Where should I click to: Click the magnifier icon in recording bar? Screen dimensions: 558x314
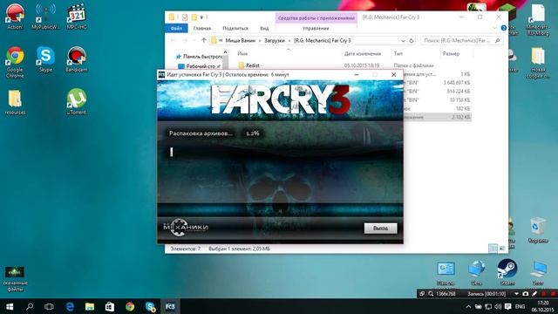coord(431,294)
